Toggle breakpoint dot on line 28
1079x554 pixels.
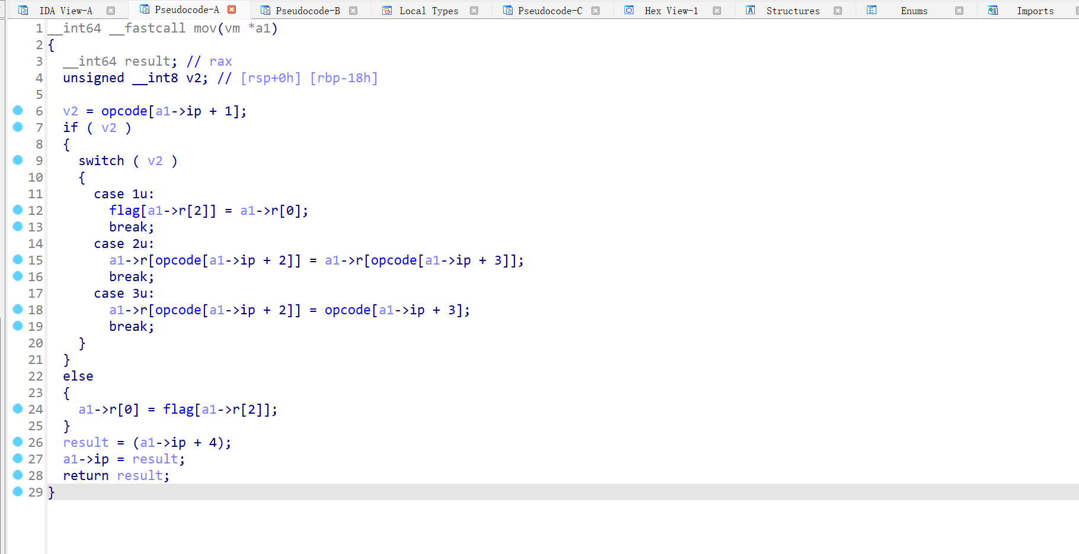pos(18,475)
